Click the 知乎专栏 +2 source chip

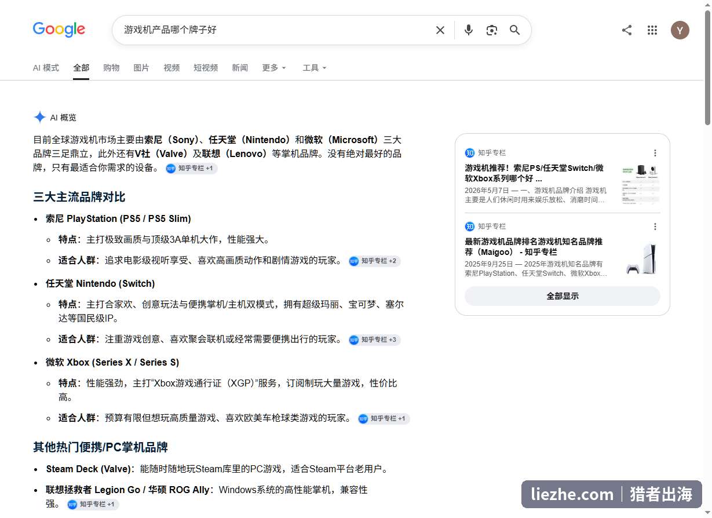click(x=374, y=261)
